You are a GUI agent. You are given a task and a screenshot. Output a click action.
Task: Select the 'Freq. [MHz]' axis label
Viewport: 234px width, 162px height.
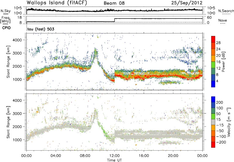tap(6, 20)
